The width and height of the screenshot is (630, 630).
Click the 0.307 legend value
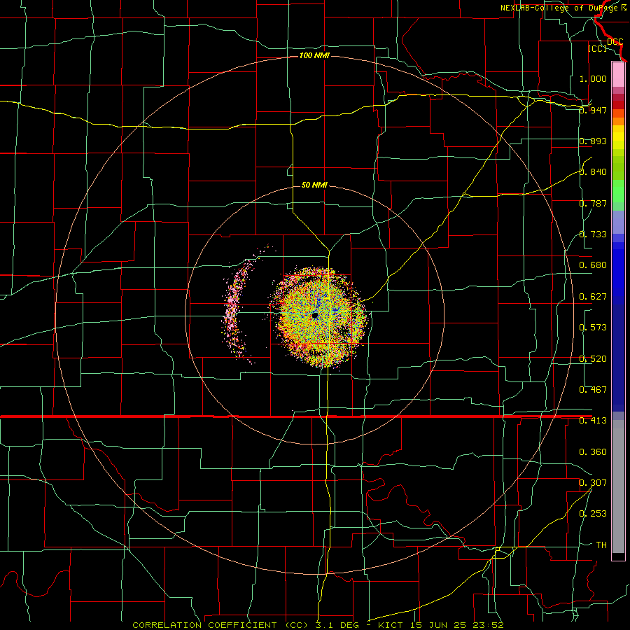pos(593,483)
